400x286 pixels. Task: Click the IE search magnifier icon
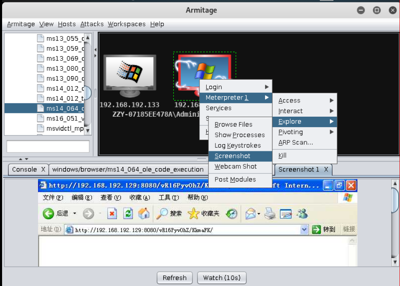click(x=162, y=214)
